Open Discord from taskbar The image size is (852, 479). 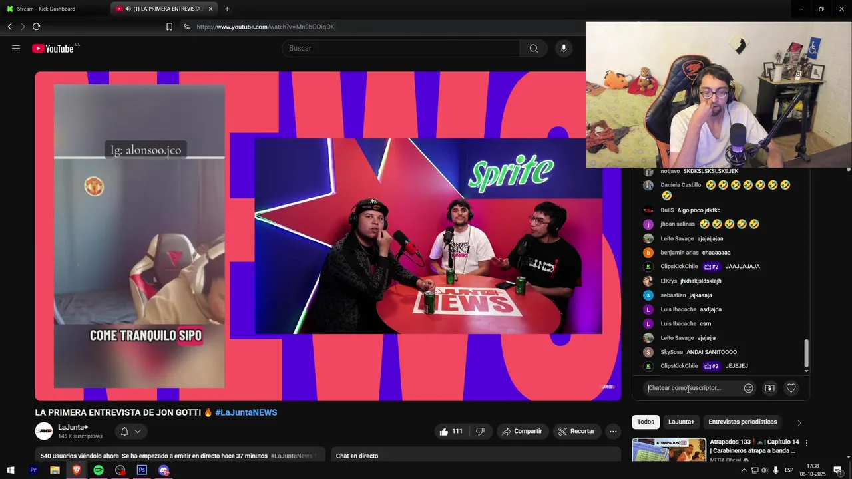(x=164, y=470)
